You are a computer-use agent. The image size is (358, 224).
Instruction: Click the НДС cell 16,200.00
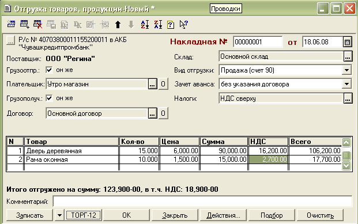click(x=268, y=151)
